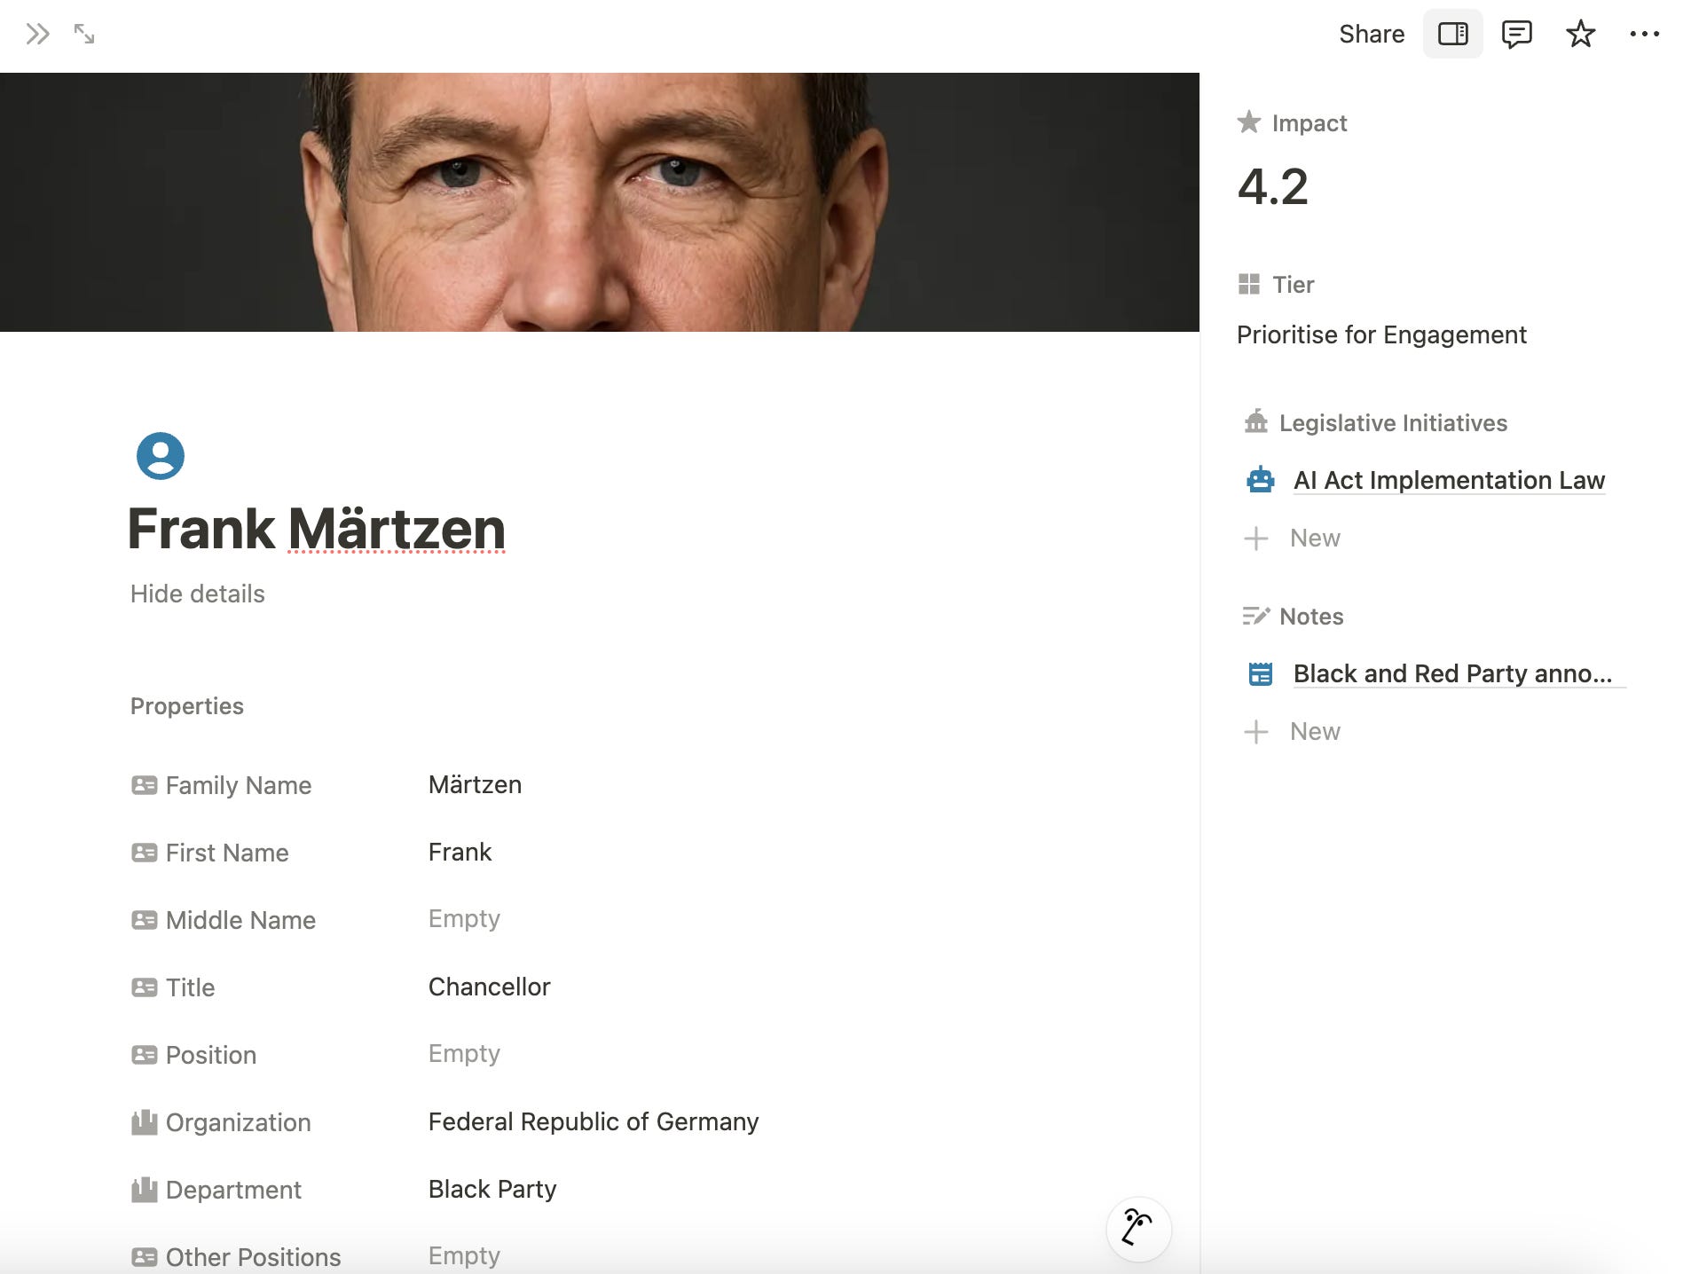The image size is (1691, 1274).
Task: Open the AI Act Implementation Law link
Action: (x=1449, y=480)
